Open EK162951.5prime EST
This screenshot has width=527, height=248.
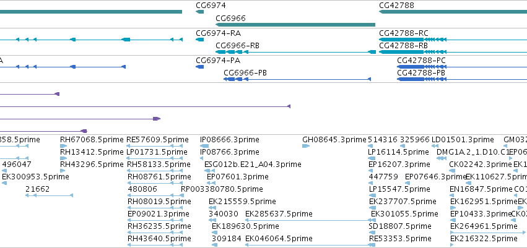[x=484, y=202]
